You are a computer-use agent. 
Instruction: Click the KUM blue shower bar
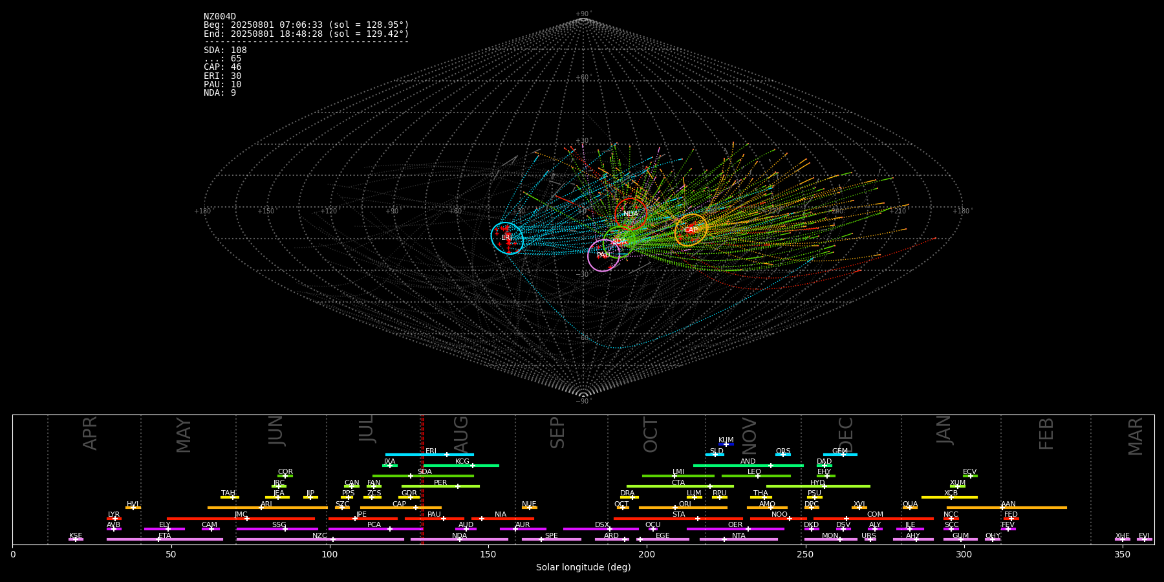coord(726,444)
